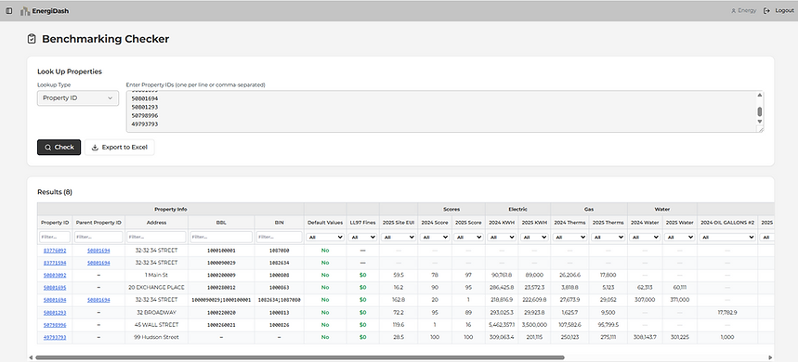Click the text area scroll-down arrow
The image size is (798, 362).
pos(760,122)
